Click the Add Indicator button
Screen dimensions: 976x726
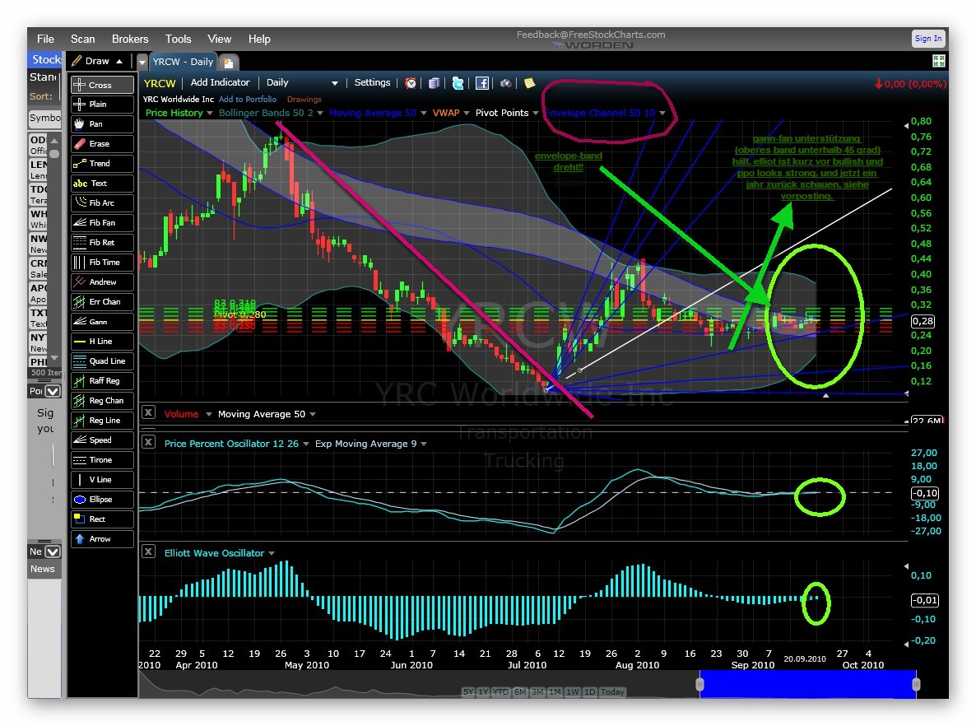point(220,82)
